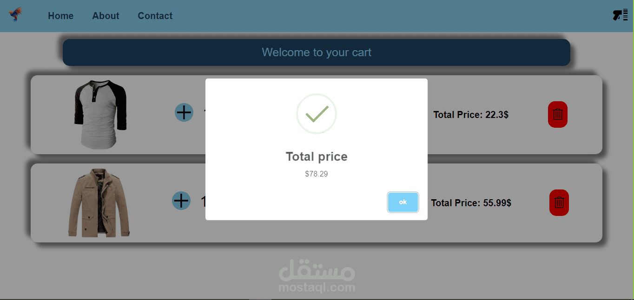Click the "Welcome to your cart" banner
Image resolution: width=634 pixels, height=300 pixels.
317,52
